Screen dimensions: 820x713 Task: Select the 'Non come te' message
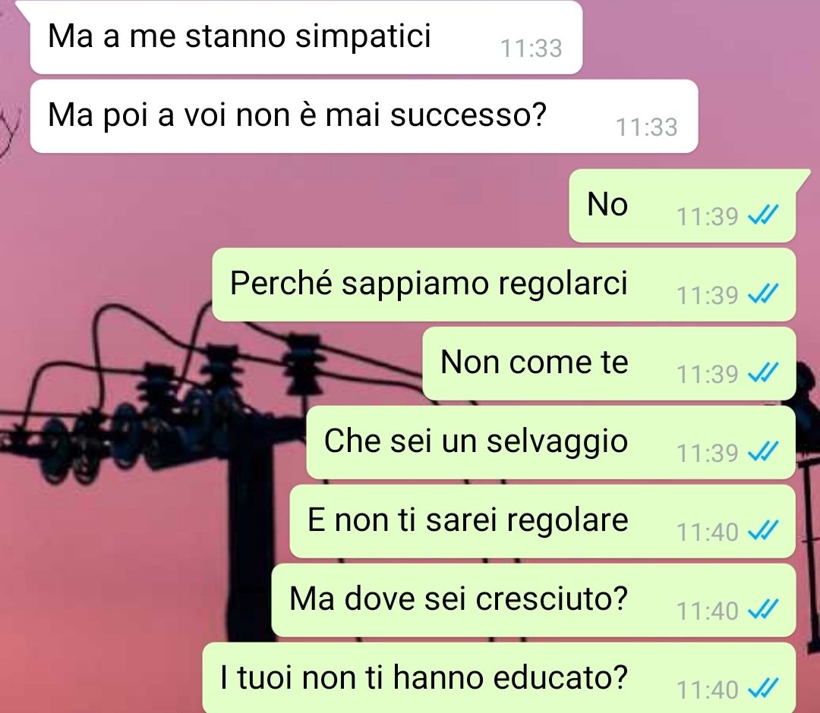click(609, 363)
